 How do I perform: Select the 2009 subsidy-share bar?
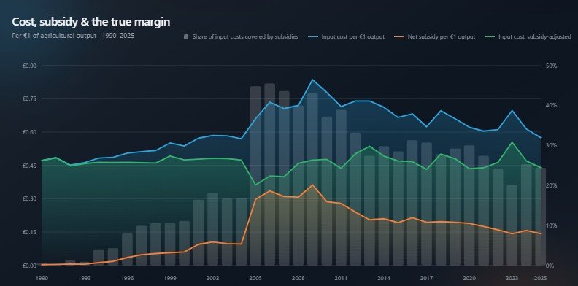(x=312, y=179)
